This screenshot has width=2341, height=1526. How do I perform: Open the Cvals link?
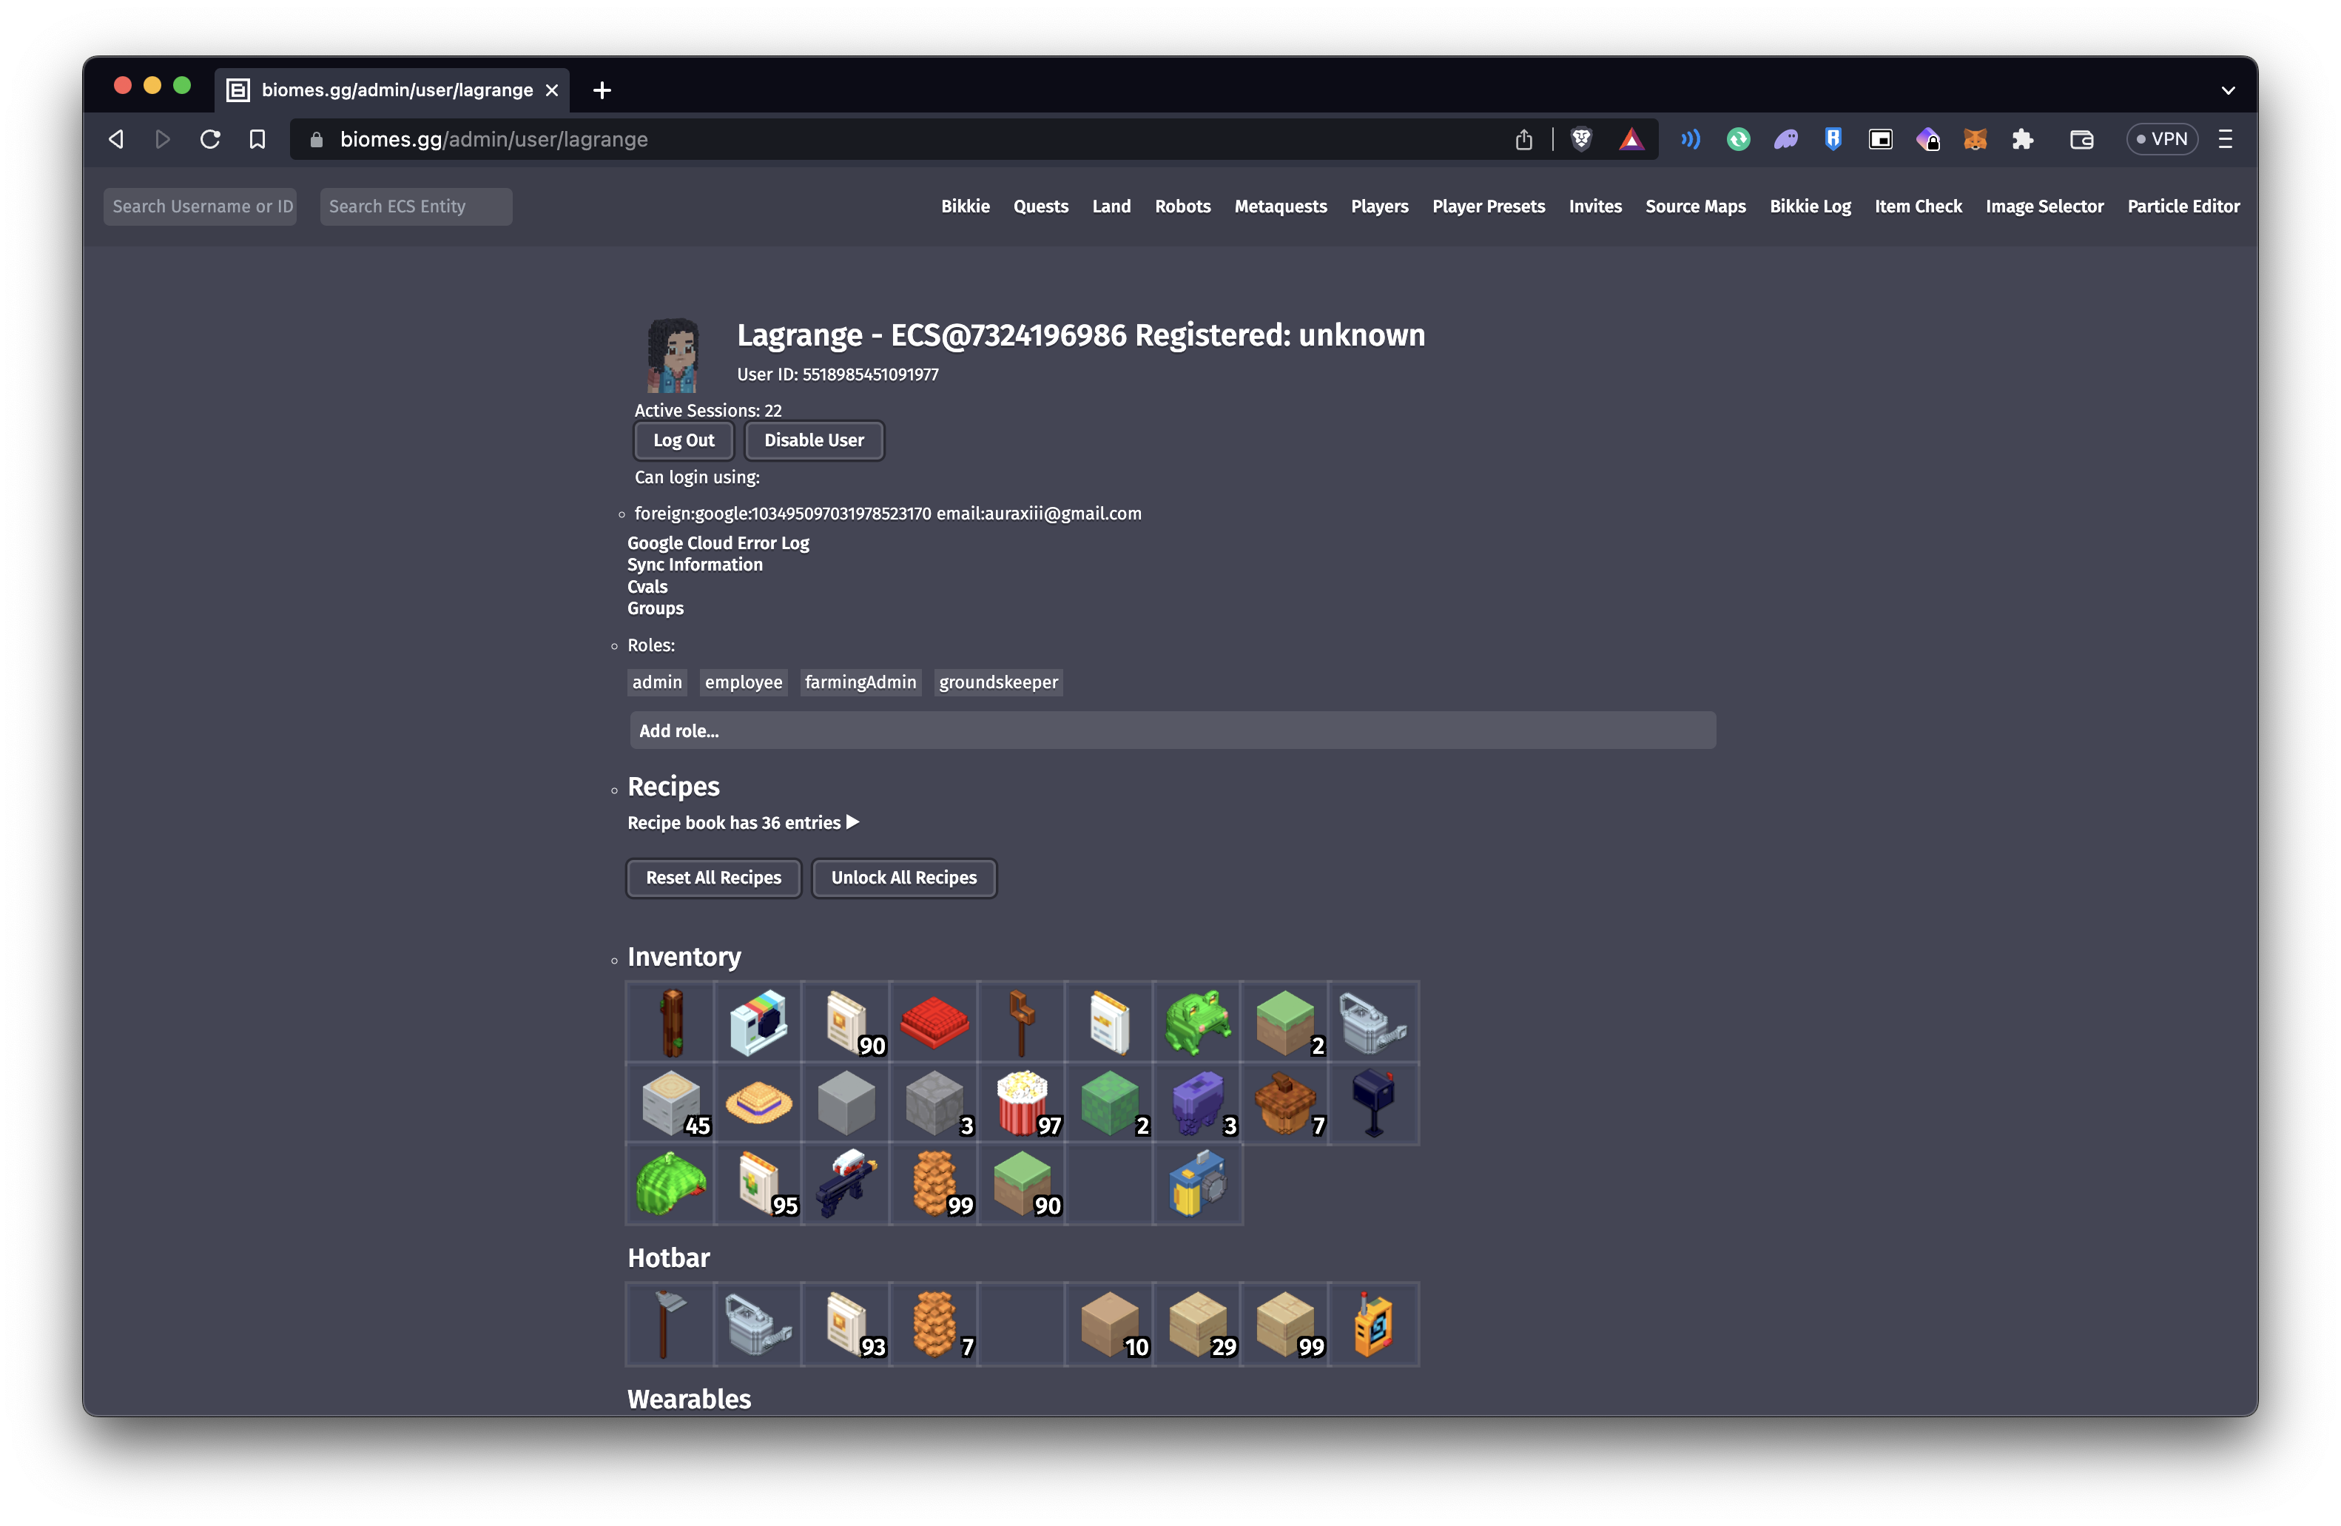(647, 586)
